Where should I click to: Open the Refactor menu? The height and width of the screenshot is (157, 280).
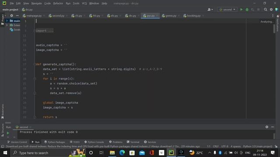[x=58, y=3]
